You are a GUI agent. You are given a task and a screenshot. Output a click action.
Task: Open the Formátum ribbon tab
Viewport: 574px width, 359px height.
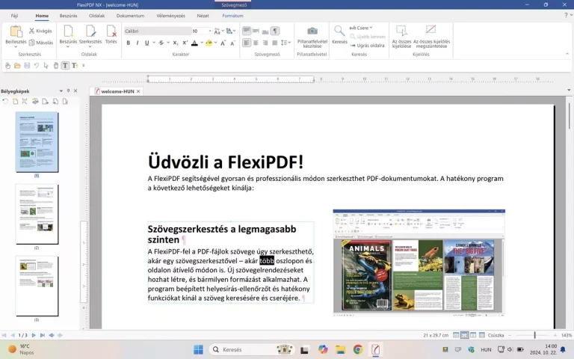click(233, 16)
